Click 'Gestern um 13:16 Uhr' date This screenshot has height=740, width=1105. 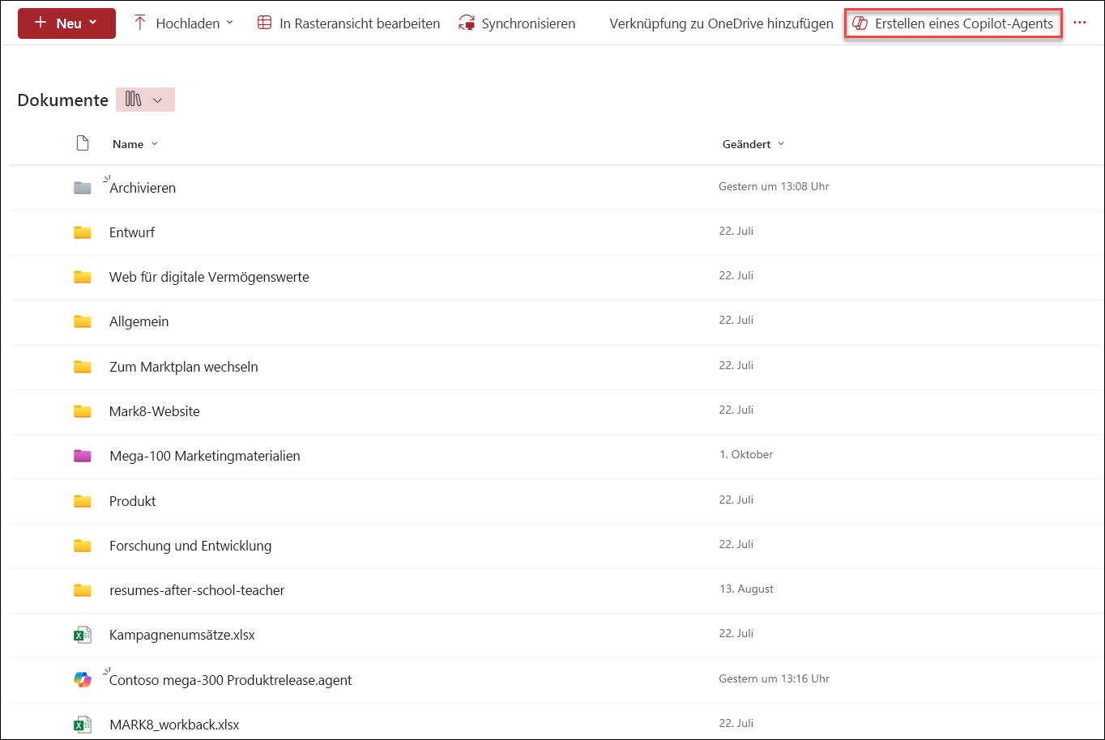pyautogui.click(x=774, y=678)
